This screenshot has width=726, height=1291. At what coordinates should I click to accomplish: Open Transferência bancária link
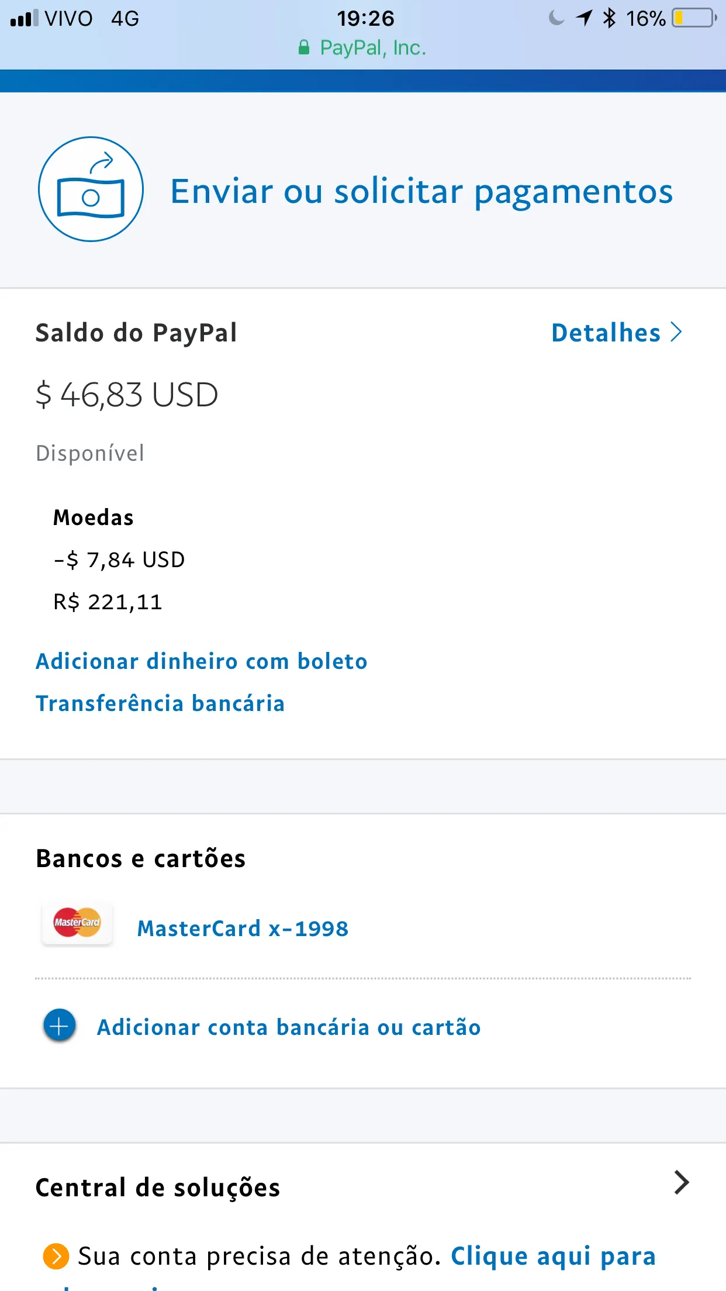pyautogui.click(x=160, y=703)
